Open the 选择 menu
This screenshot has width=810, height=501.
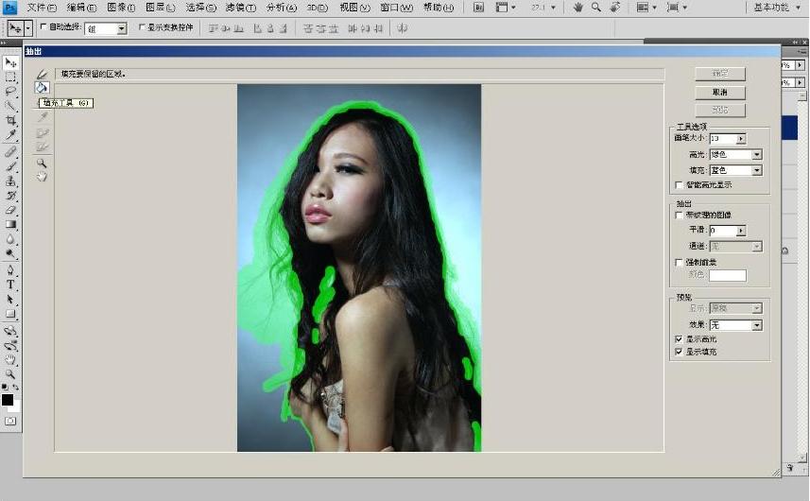point(200,8)
